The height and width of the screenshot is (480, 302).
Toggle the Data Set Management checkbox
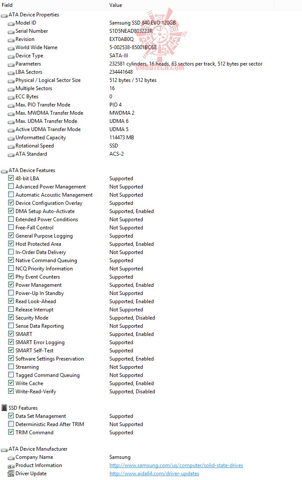coord(11,416)
